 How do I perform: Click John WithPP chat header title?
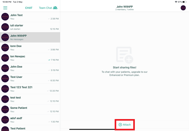pyautogui.click(x=124, y=6)
